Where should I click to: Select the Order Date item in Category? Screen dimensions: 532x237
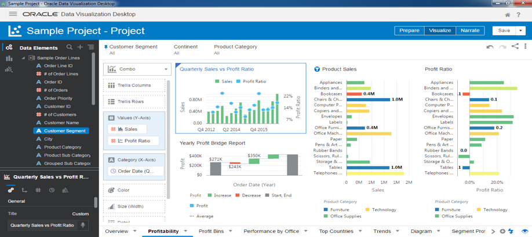(136, 171)
